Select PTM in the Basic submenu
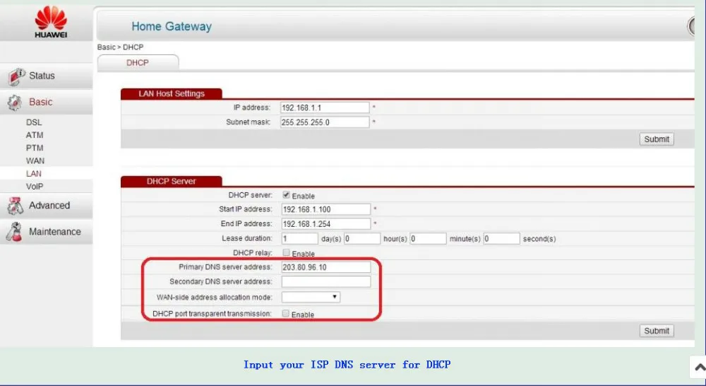 [x=35, y=148]
